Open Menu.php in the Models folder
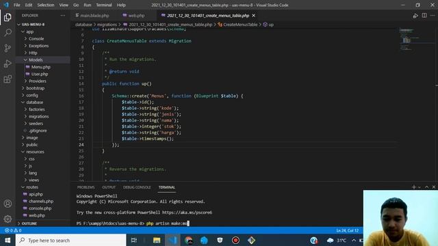The height and width of the screenshot is (246, 438). point(41,67)
